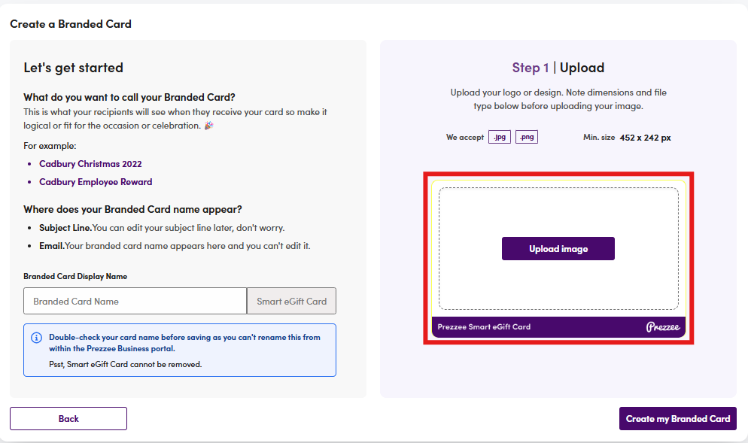Focus the Branded Card Name input field

135,301
